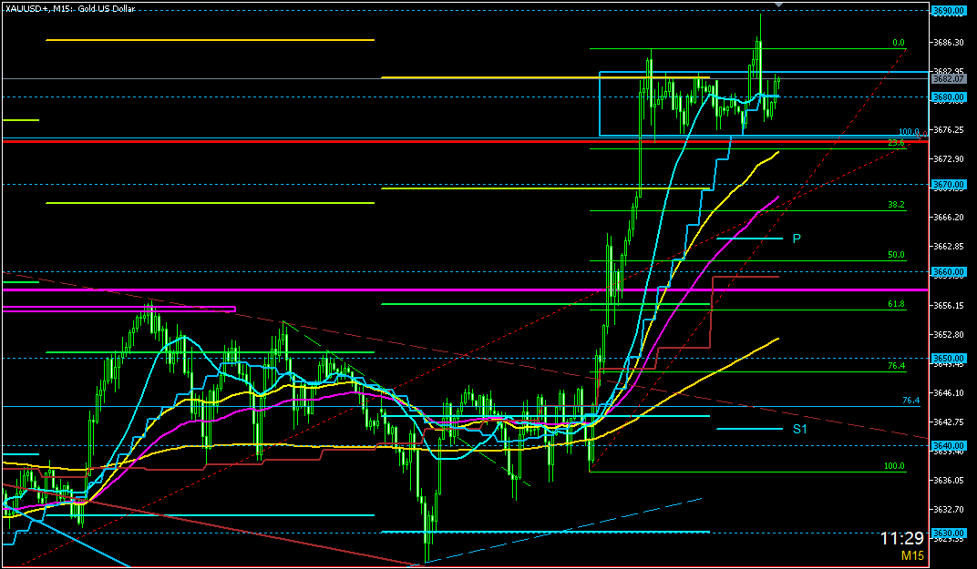Viewport: 977px width, 569px height.
Task: Click the chart shift triangle marker at top
Action: click(x=777, y=5)
